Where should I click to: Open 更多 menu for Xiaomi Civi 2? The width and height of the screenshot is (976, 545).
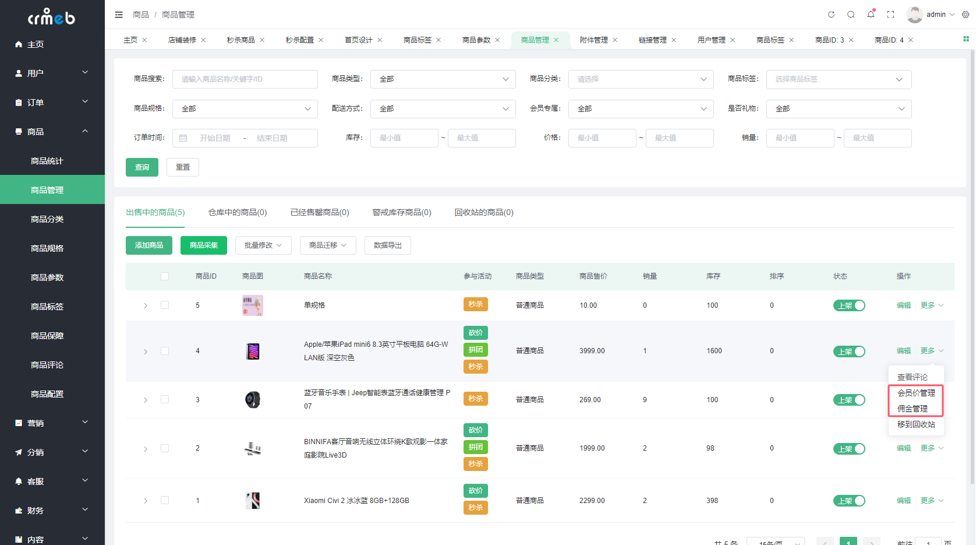[x=932, y=501]
